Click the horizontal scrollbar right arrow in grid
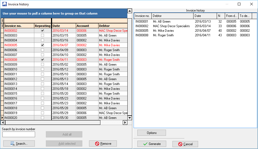 point(125,123)
